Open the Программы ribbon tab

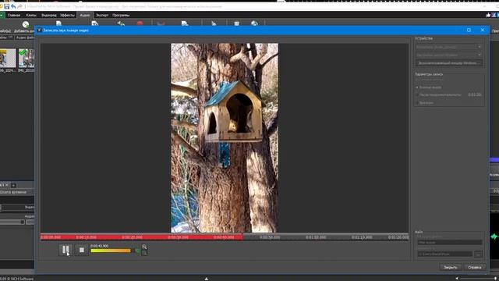(x=121, y=15)
